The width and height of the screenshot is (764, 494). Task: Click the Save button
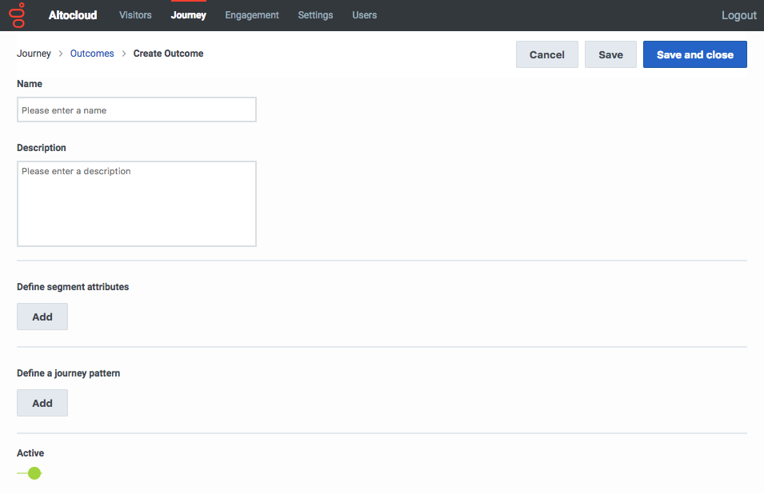(610, 54)
